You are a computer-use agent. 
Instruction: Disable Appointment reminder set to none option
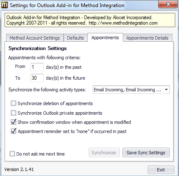pos(13,131)
